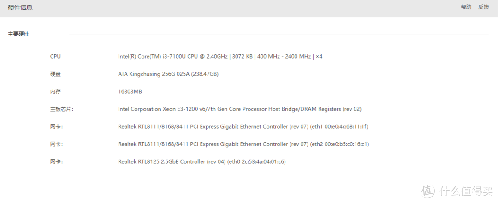The height and width of the screenshot is (203, 498).
Task: Click the 16303MB memory value
Action: tap(130, 91)
